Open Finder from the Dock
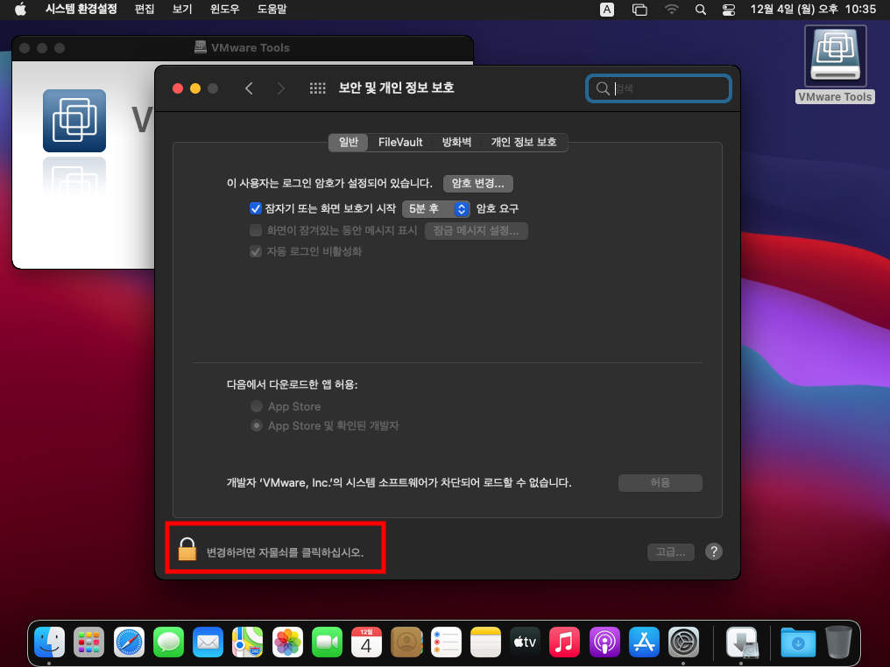Image resolution: width=890 pixels, height=667 pixels. 49,642
